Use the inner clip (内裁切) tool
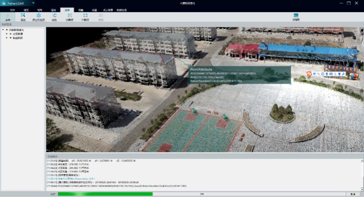 tap(70, 17)
